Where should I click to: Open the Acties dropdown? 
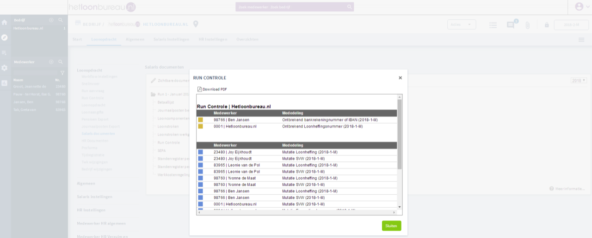[462, 25]
